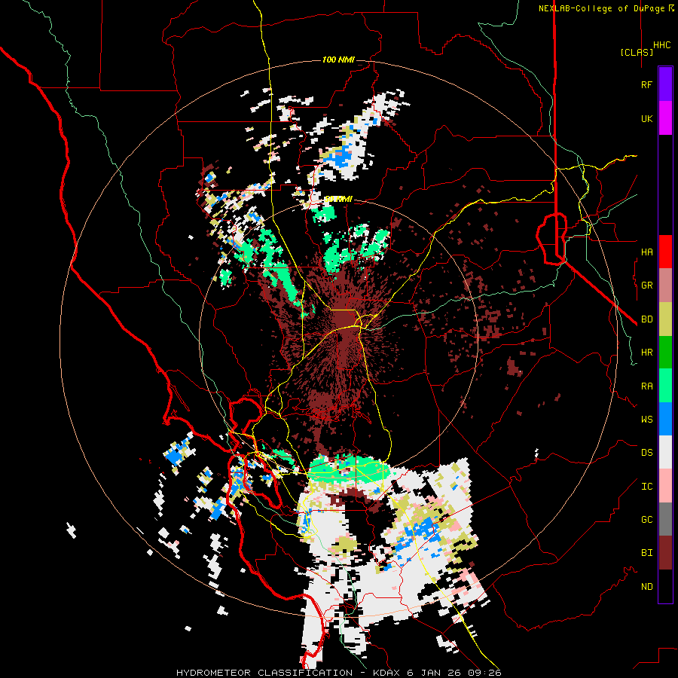The height and width of the screenshot is (678, 678).
Task: Click the 100 NMI range ring label
Action: 338,60
